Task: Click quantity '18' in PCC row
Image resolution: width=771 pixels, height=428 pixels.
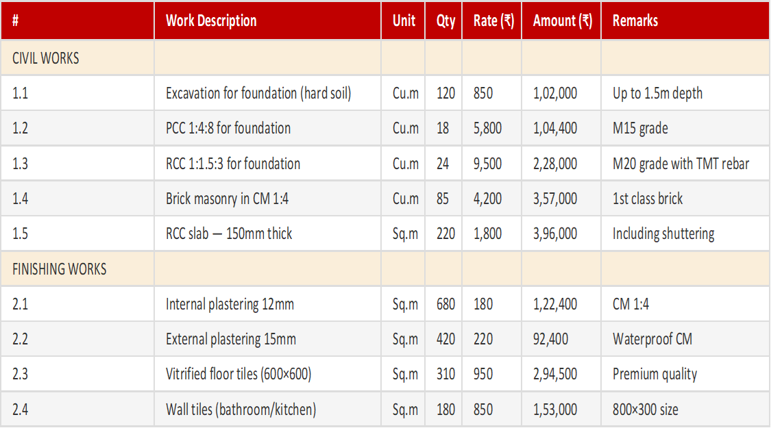Action: point(443,128)
